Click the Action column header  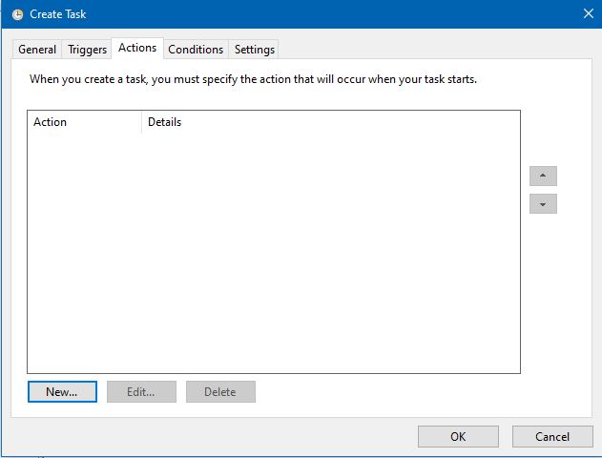click(84, 122)
